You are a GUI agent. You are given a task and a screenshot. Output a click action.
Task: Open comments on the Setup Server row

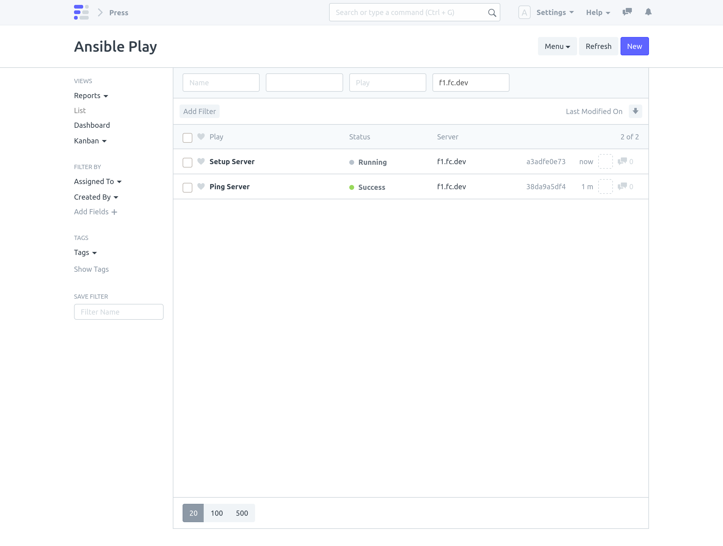(623, 161)
